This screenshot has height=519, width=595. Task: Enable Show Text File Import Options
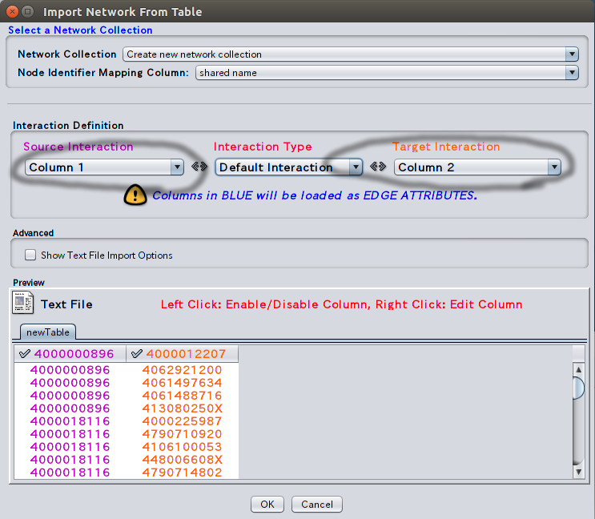coord(30,255)
